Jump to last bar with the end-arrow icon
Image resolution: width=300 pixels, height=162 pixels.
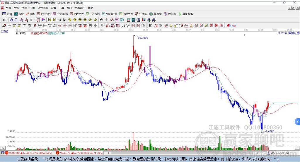[54, 20]
